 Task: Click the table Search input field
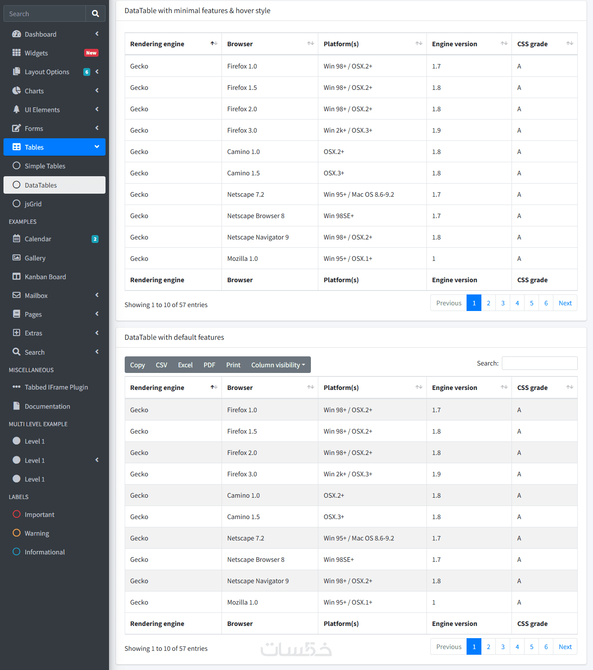540,363
